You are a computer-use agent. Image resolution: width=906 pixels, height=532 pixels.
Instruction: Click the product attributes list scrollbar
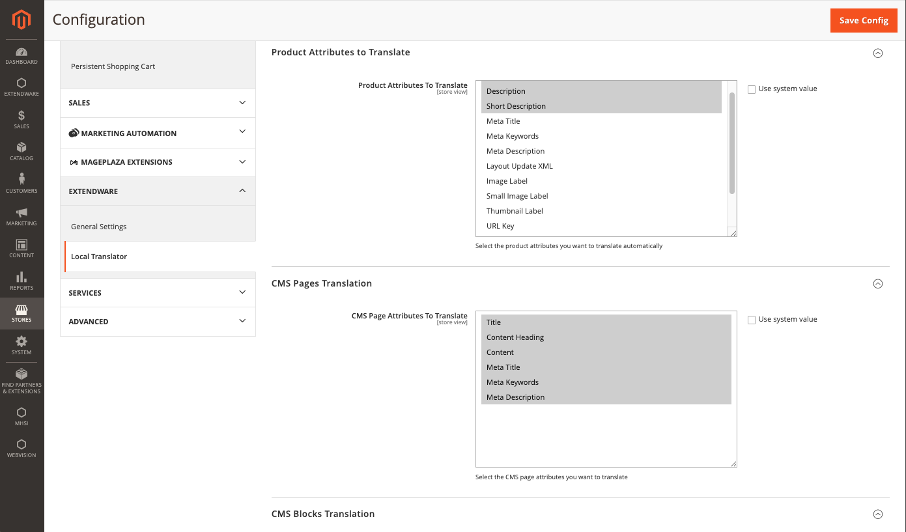pyautogui.click(x=731, y=143)
